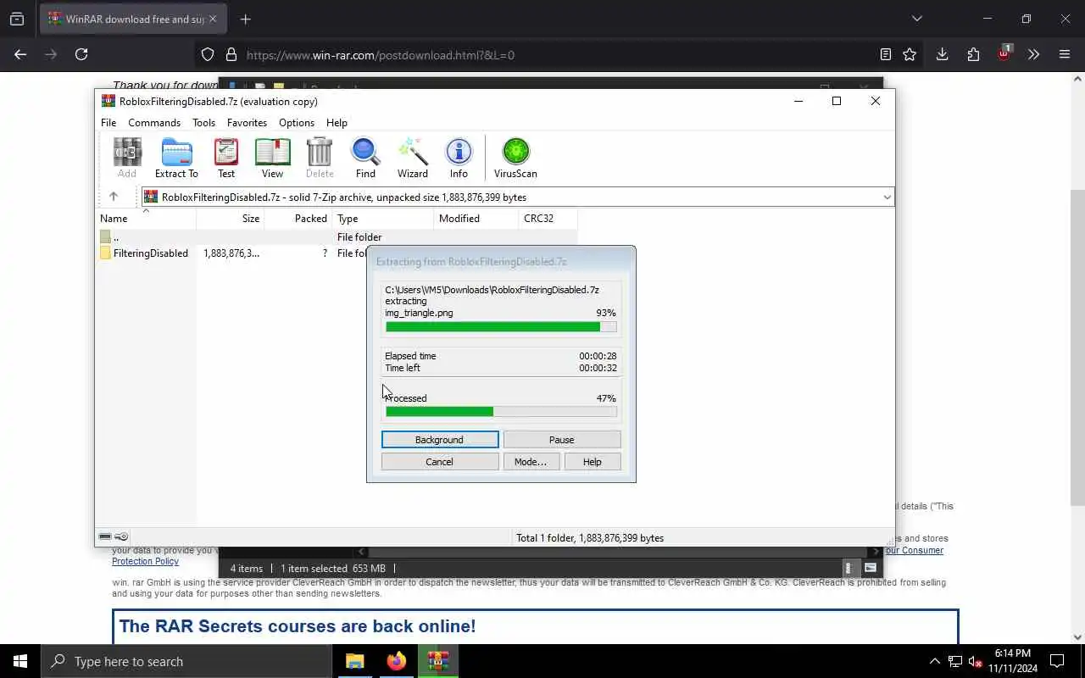Image resolution: width=1085 pixels, height=678 pixels.
Task: Open the Windows Start menu
Action: pos(20,661)
